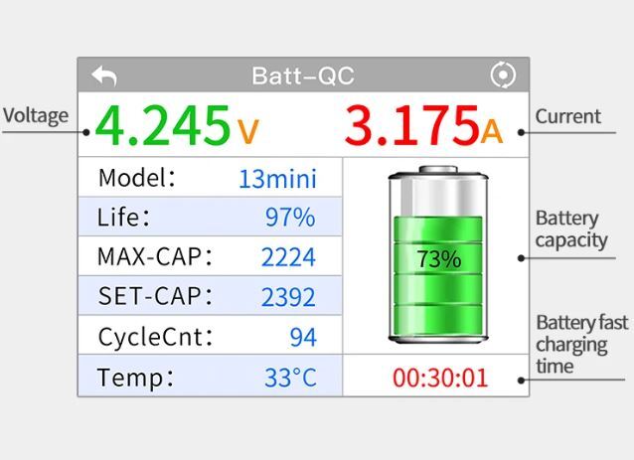Select the Batt-QC title text
634x460 pixels.
tap(303, 76)
